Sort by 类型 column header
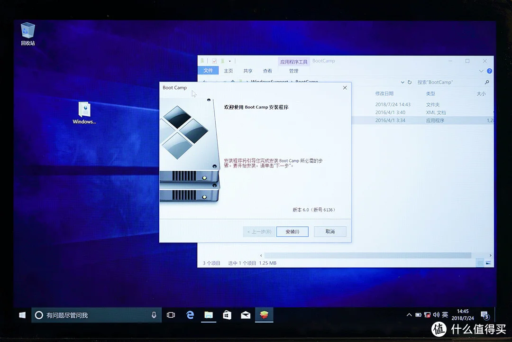This screenshot has height=342, width=512. pyautogui.click(x=430, y=94)
